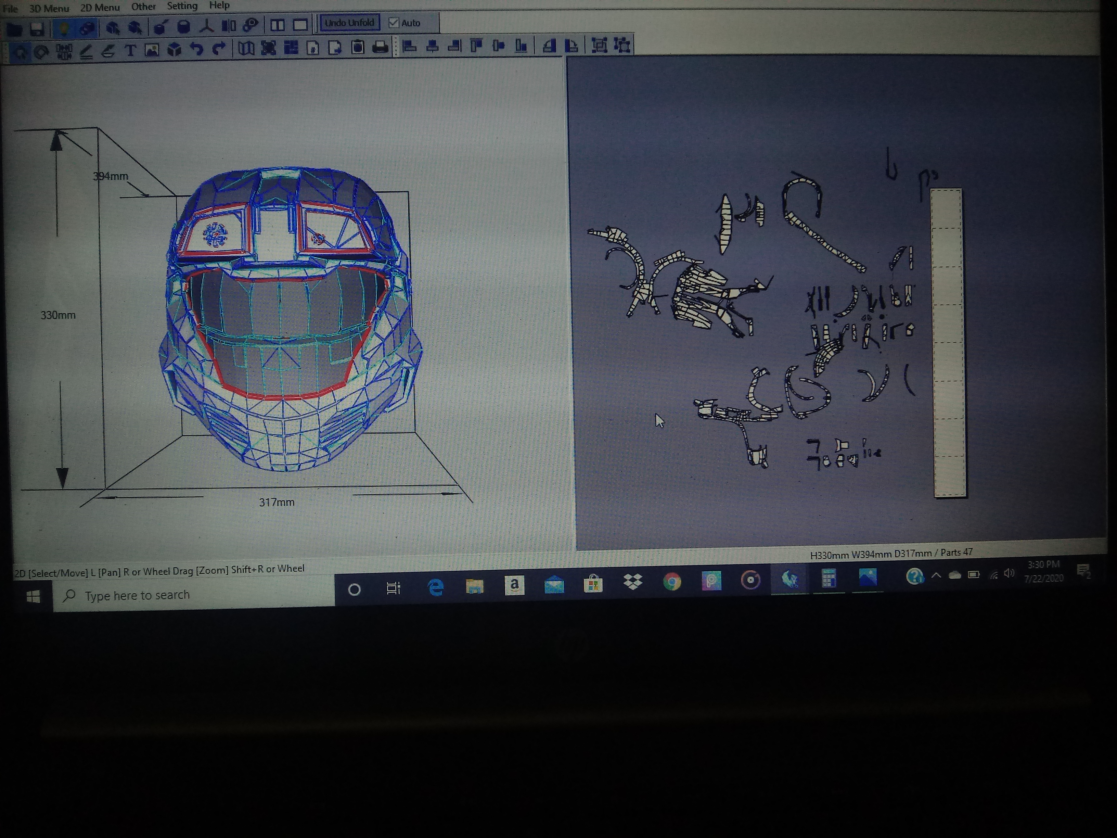The image size is (1117, 838).
Task: Open the 2D Menu
Action: (100, 8)
